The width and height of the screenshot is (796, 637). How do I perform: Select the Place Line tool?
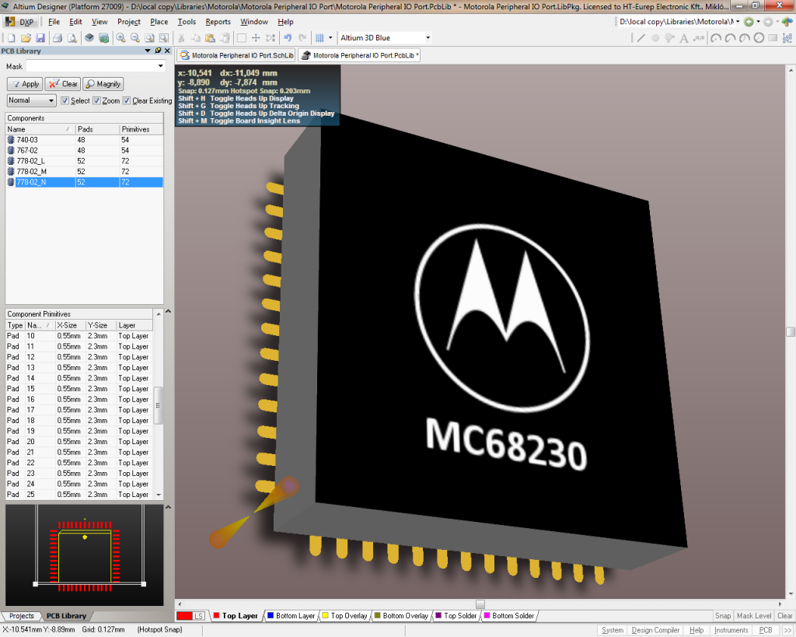coord(641,38)
